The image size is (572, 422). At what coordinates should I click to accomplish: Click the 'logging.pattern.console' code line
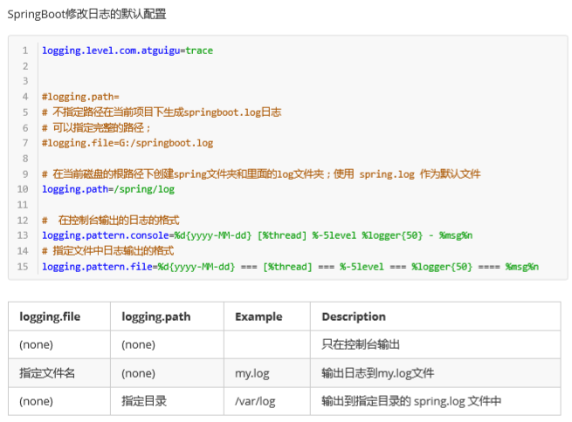click(257, 235)
